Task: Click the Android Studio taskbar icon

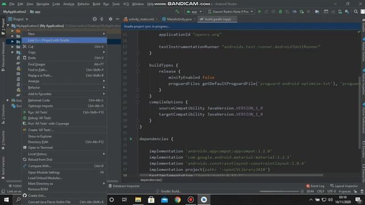Action: coord(204,200)
